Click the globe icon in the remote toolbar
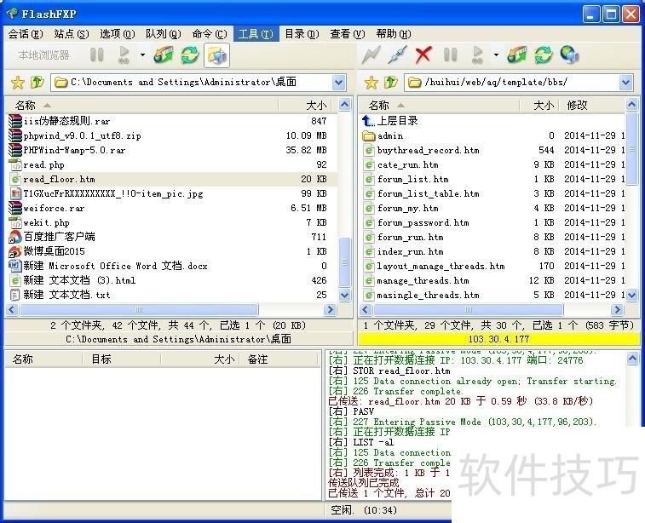Image resolution: width=645 pixels, height=523 pixels. pos(569,55)
